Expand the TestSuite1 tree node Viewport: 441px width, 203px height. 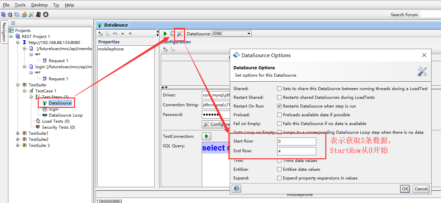[x=18, y=133]
